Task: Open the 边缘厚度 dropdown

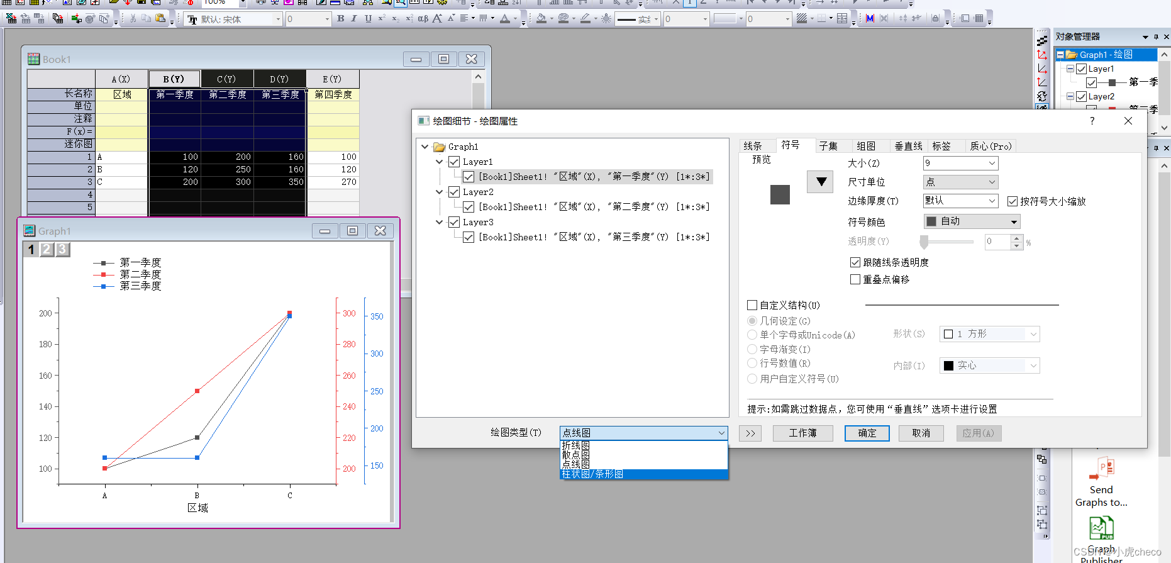Action: [x=992, y=201]
